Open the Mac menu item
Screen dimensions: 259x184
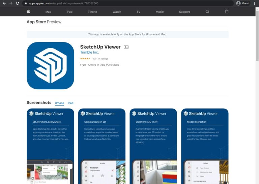click(x=48, y=12)
